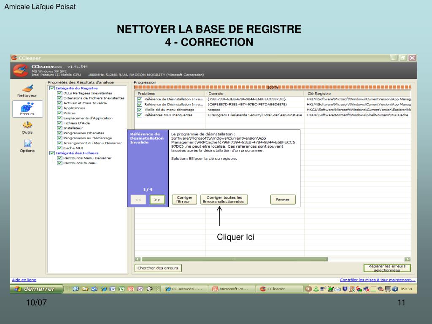Open the démarrer Start menu

click(x=37, y=289)
